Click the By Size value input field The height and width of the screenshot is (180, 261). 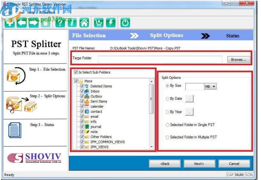(x=195, y=87)
